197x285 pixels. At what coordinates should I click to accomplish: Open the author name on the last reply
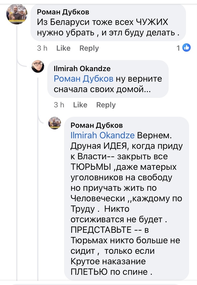(x=97, y=125)
